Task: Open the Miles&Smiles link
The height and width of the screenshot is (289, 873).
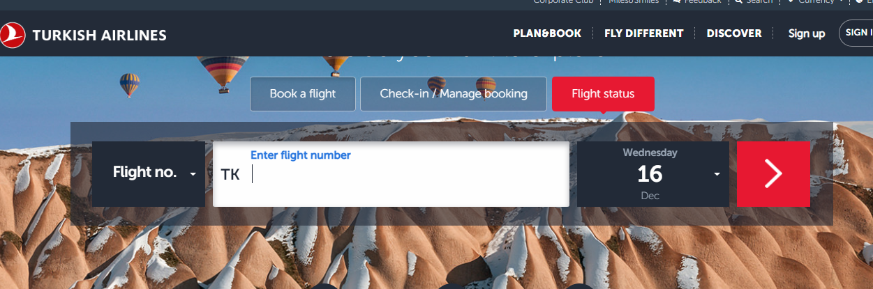Action: 634,2
